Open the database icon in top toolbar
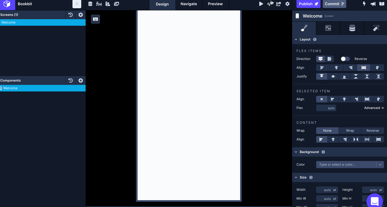The image size is (387, 207). tap(90, 4)
